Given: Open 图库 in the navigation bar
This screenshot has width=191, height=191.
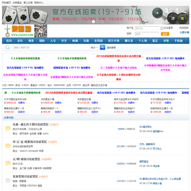Looking at the screenshot, I should [42, 41].
